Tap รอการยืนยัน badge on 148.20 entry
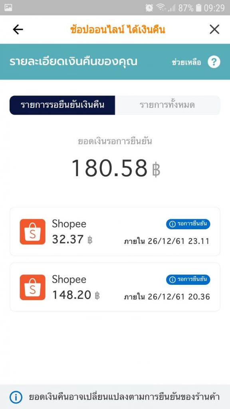 click(x=188, y=279)
